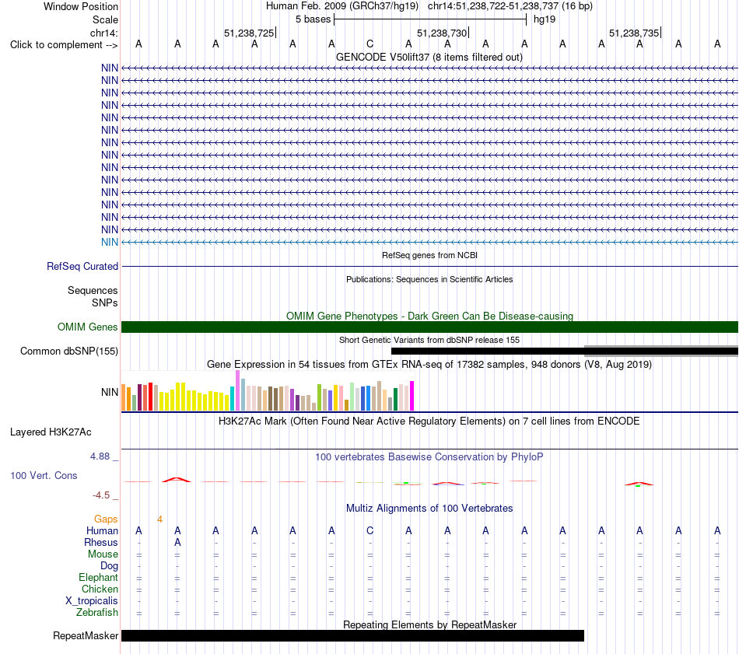
Task: Click the 'RefSeq genes from NCBI' title
Action: click(x=429, y=255)
